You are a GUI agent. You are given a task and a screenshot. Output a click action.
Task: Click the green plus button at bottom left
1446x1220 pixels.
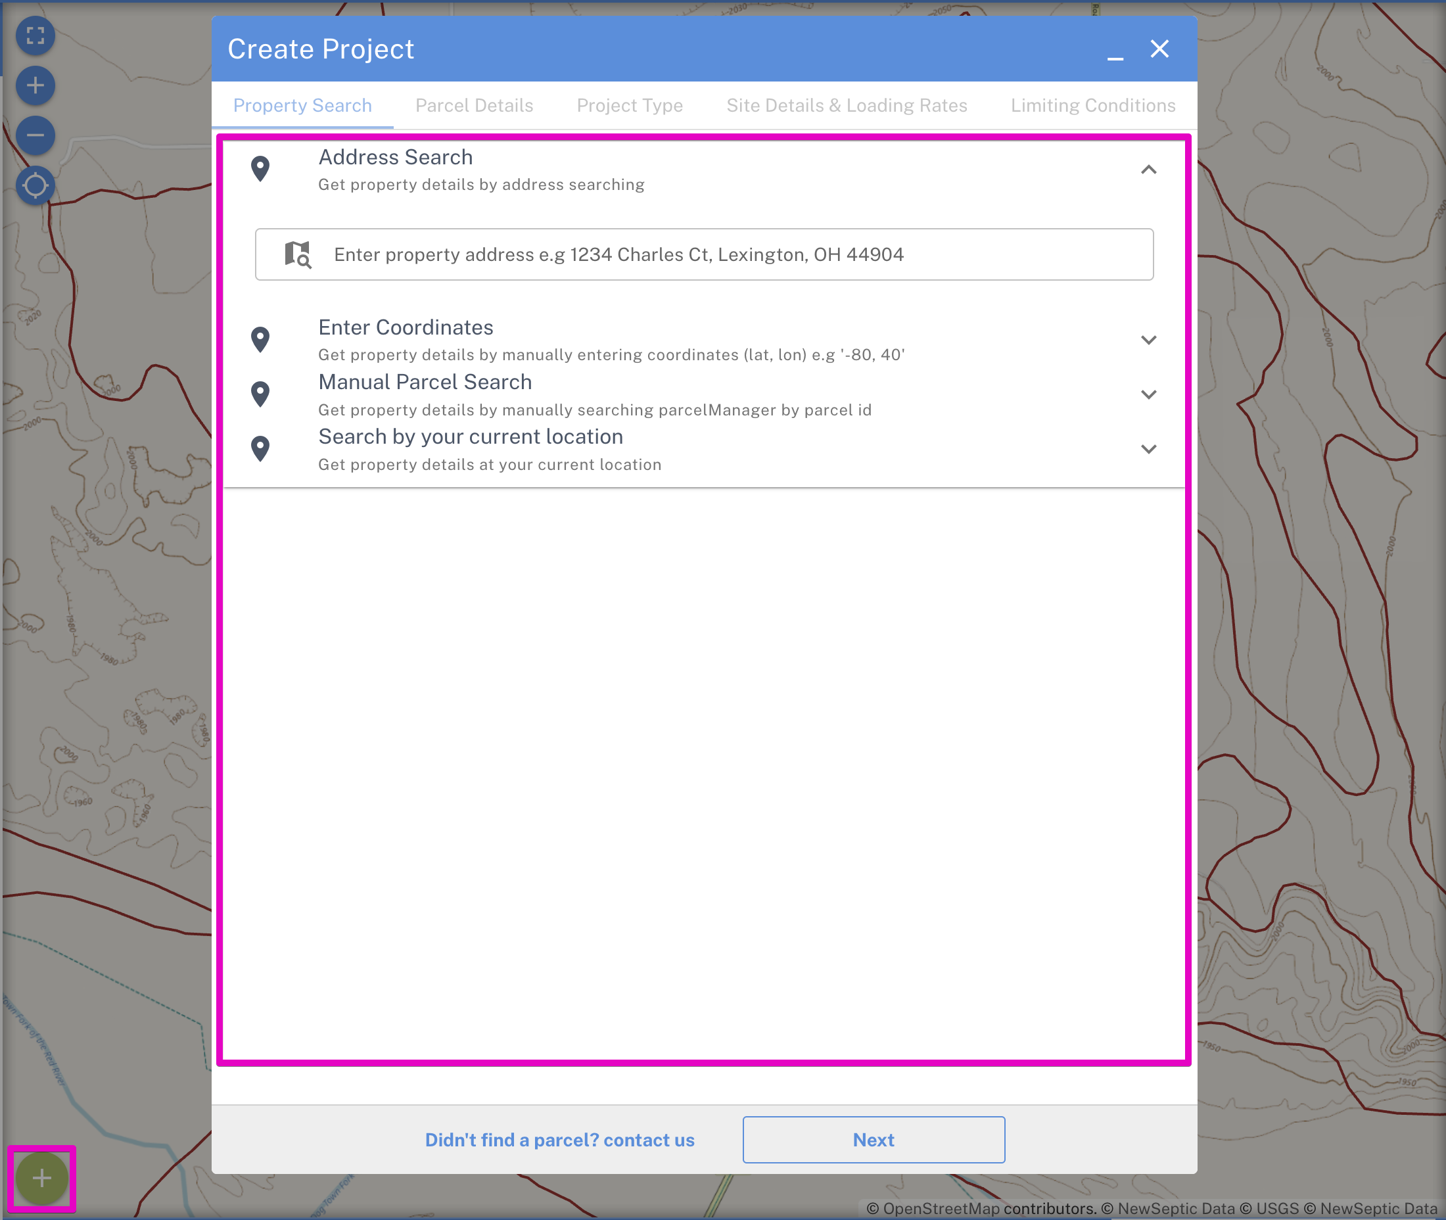pyautogui.click(x=42, y=1177)
